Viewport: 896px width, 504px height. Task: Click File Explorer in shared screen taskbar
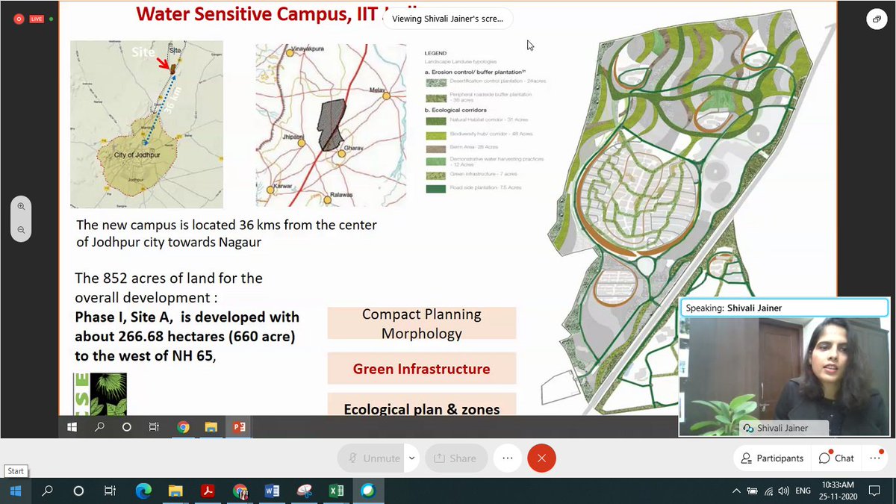[x=211, y=427]
